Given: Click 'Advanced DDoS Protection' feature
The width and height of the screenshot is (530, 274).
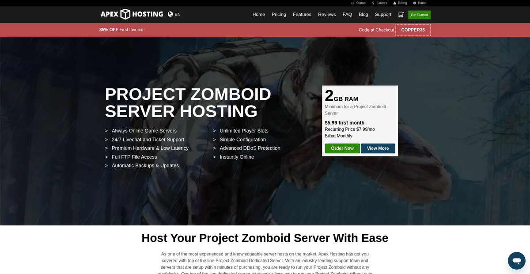Looking at the screenshot, I should (250, 148).
